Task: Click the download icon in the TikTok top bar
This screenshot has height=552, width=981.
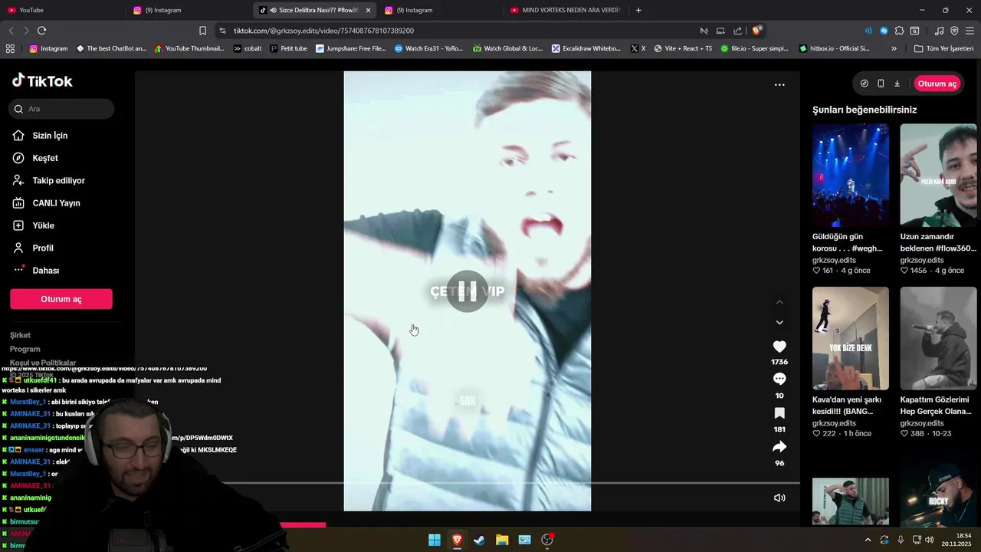Action: coord(897,84)
